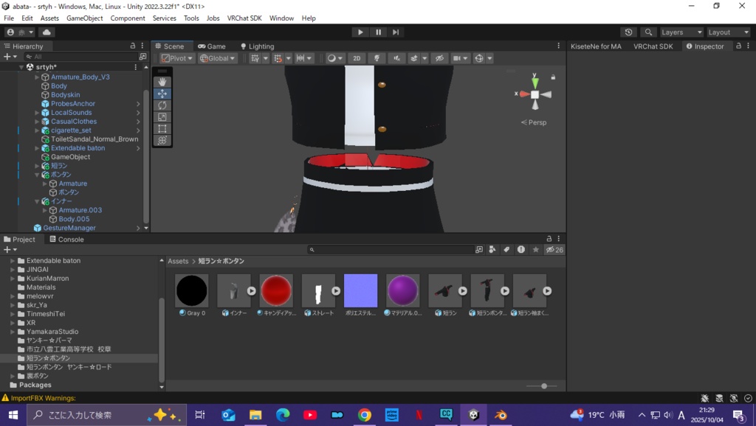Toggle scene effects (skybox, fog)
756x426 pixels.
coord(414,58)
